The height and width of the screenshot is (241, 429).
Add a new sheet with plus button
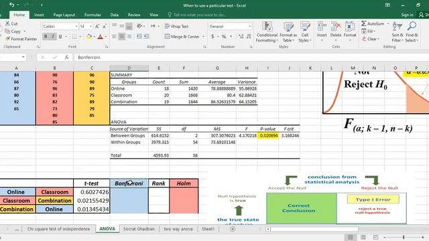233,229
